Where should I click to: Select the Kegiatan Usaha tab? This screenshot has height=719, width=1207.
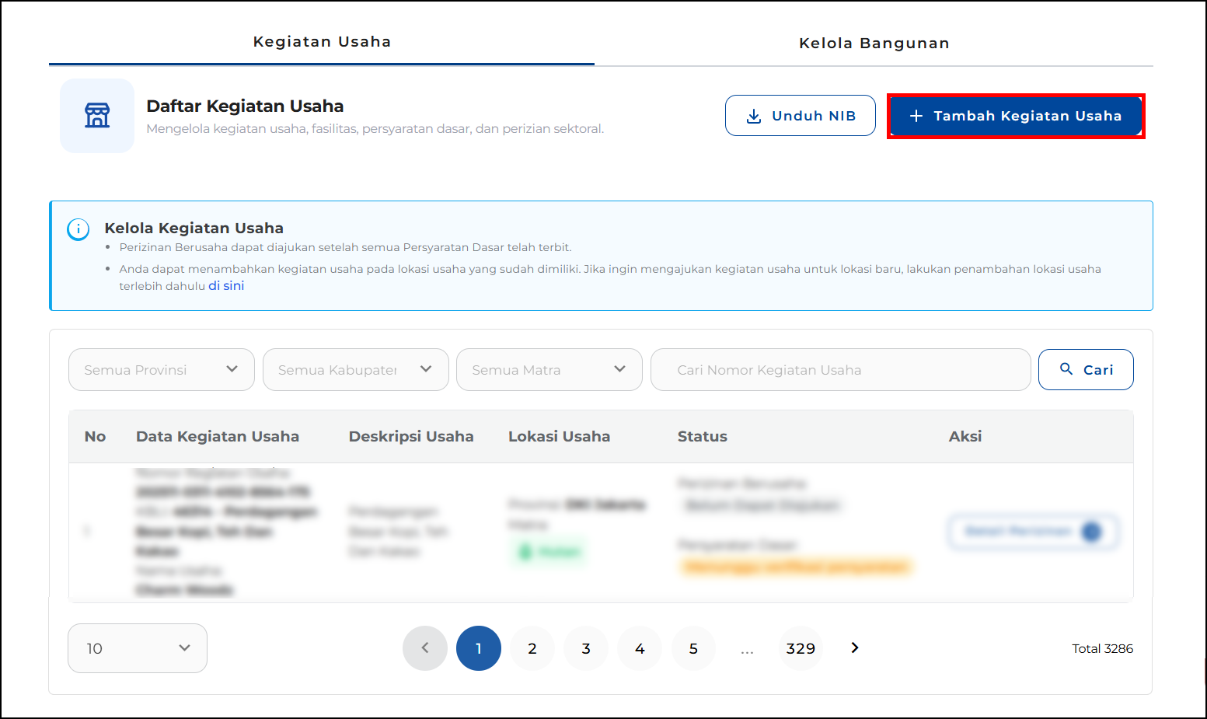322,42
